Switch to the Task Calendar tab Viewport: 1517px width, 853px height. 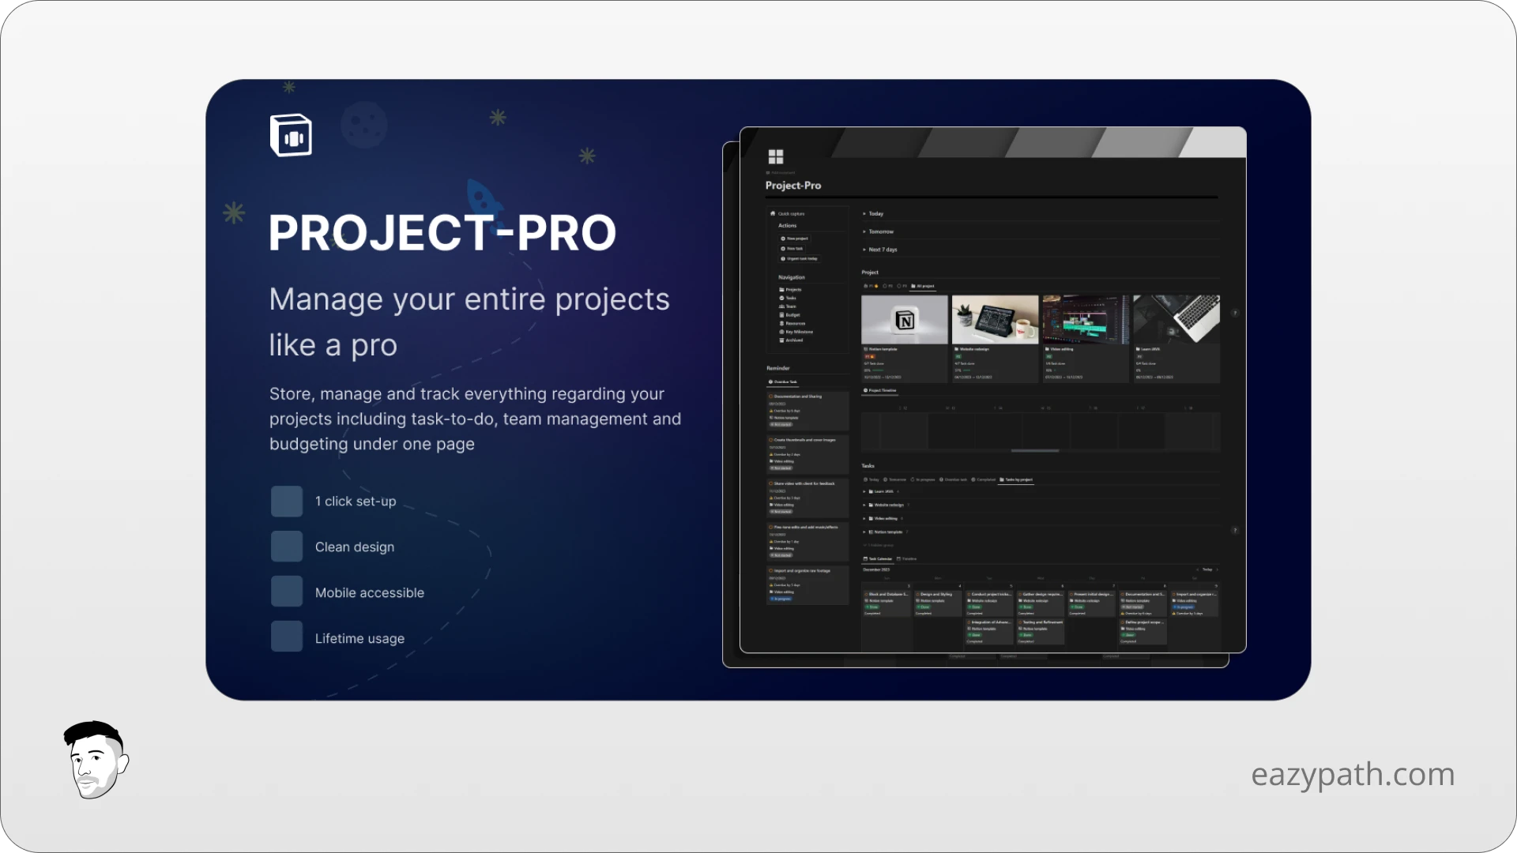(x=880, y=559)
